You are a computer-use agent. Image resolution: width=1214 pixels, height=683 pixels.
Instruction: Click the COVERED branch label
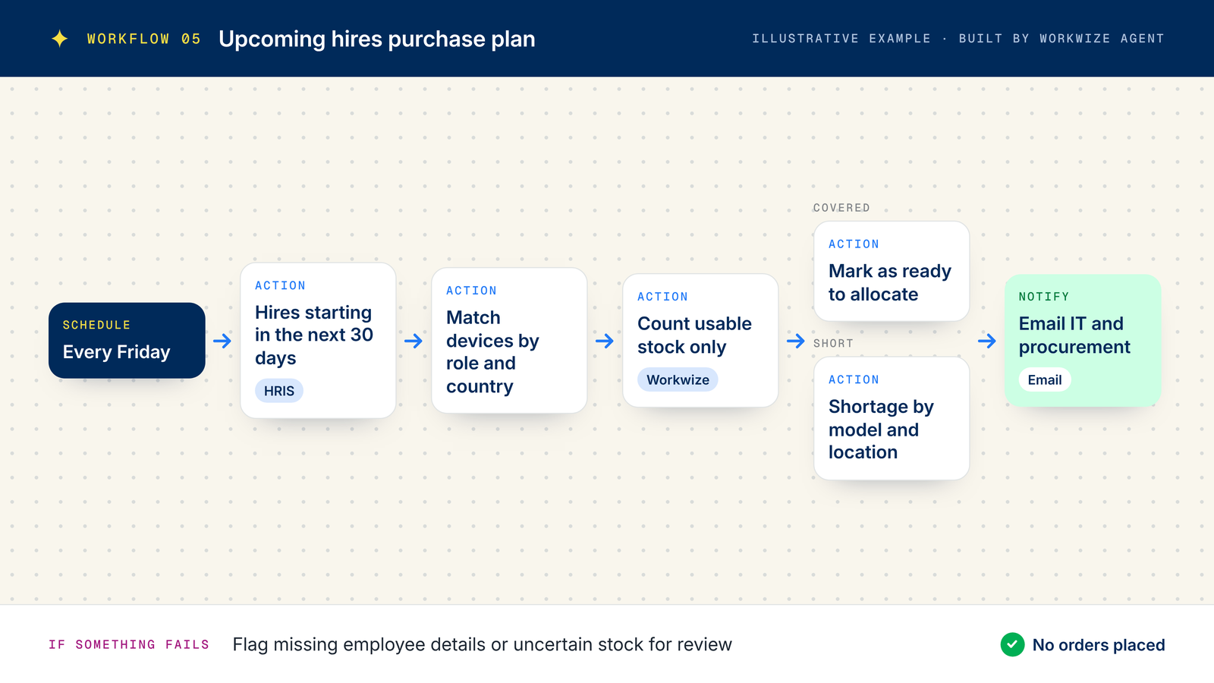point(841,208)
